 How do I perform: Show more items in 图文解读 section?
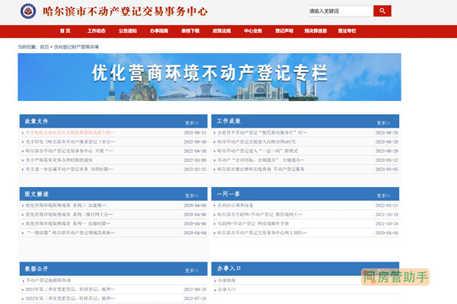191,195
